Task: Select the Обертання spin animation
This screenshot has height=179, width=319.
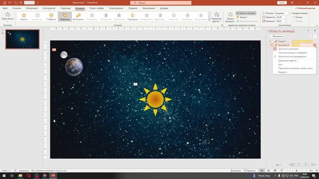Action: point(65,16)
